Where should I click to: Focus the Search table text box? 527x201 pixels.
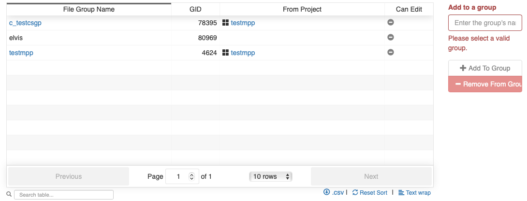[64, 195]
